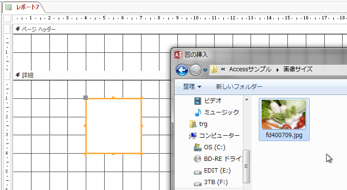Click the report selector box beside the ruler
347x190 pixels.
pos(7,18)
